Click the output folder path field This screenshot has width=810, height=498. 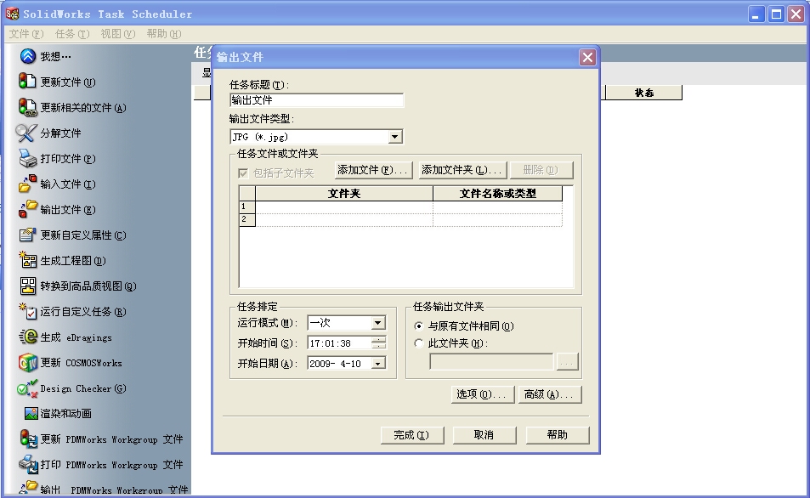[x=491, y=362]
